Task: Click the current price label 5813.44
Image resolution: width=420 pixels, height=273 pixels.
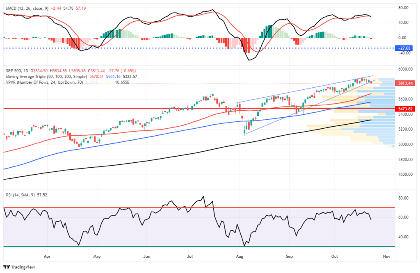Action: (x=405, y=83)
